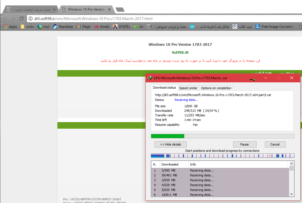Select connection row 2 with 59/491 MB
Viewport: 302px width, 203px height.
pyautogui.click(x=220, y=175)
